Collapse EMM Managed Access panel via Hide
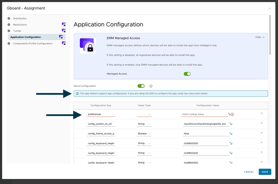Screen dimensions: 278x184 [x=260, y=37]
